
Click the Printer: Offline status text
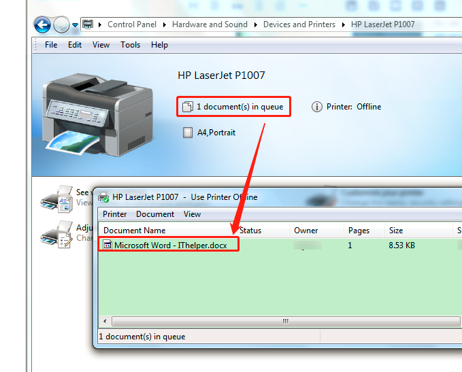coord(354,107)
